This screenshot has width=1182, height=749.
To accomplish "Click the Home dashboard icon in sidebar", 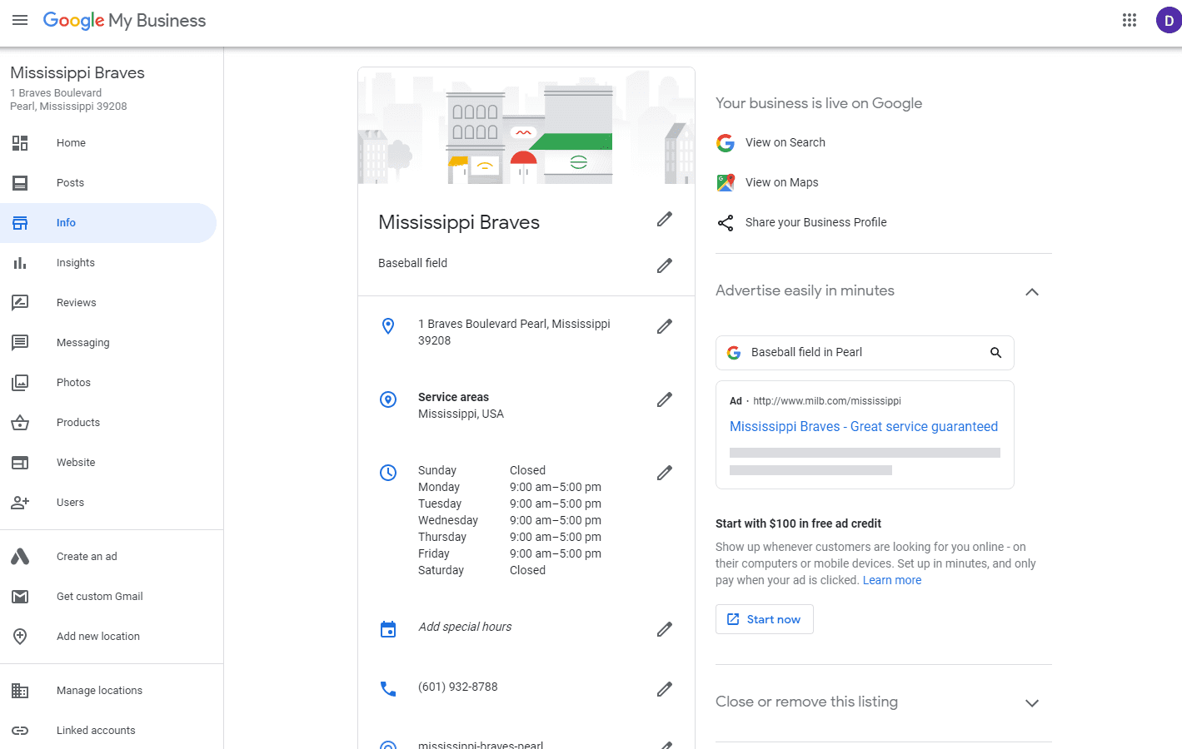I will (20, 143).
